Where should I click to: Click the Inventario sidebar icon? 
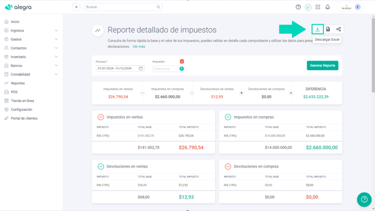tap(7, 57)
